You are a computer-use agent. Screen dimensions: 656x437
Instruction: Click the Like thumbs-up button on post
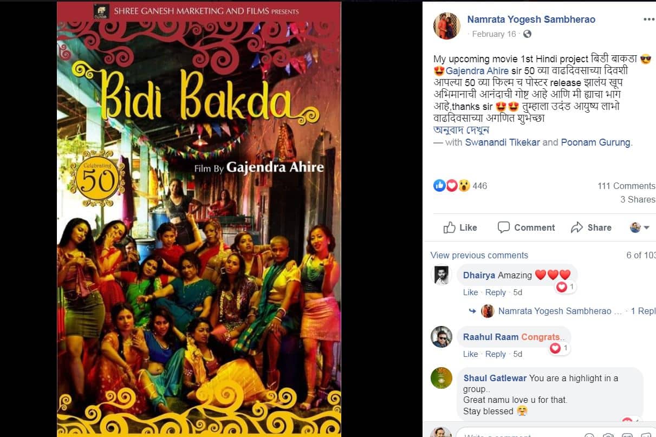point(460,227)
